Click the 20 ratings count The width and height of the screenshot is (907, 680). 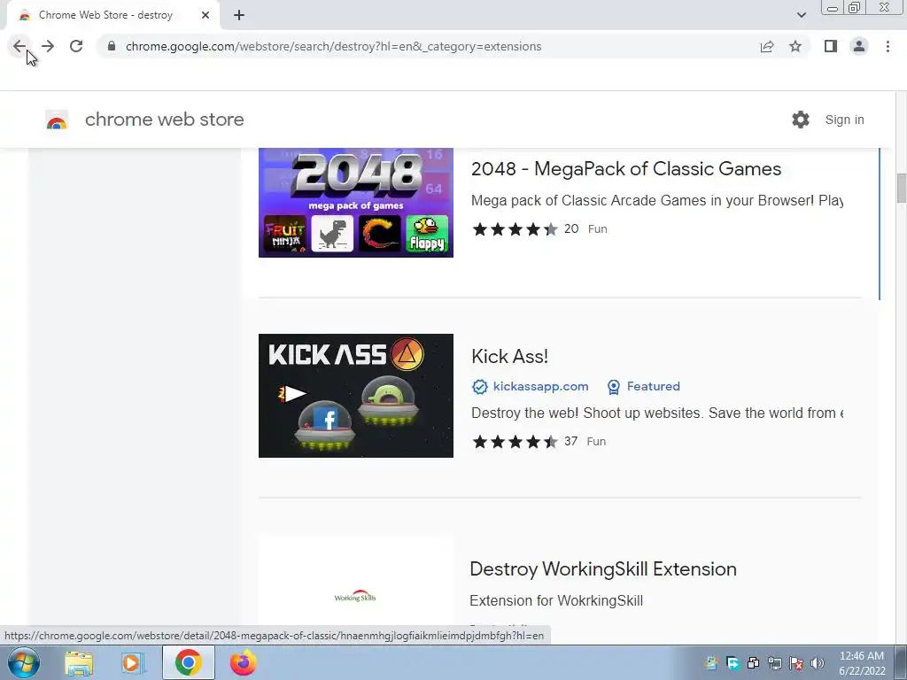click(571, 229)
